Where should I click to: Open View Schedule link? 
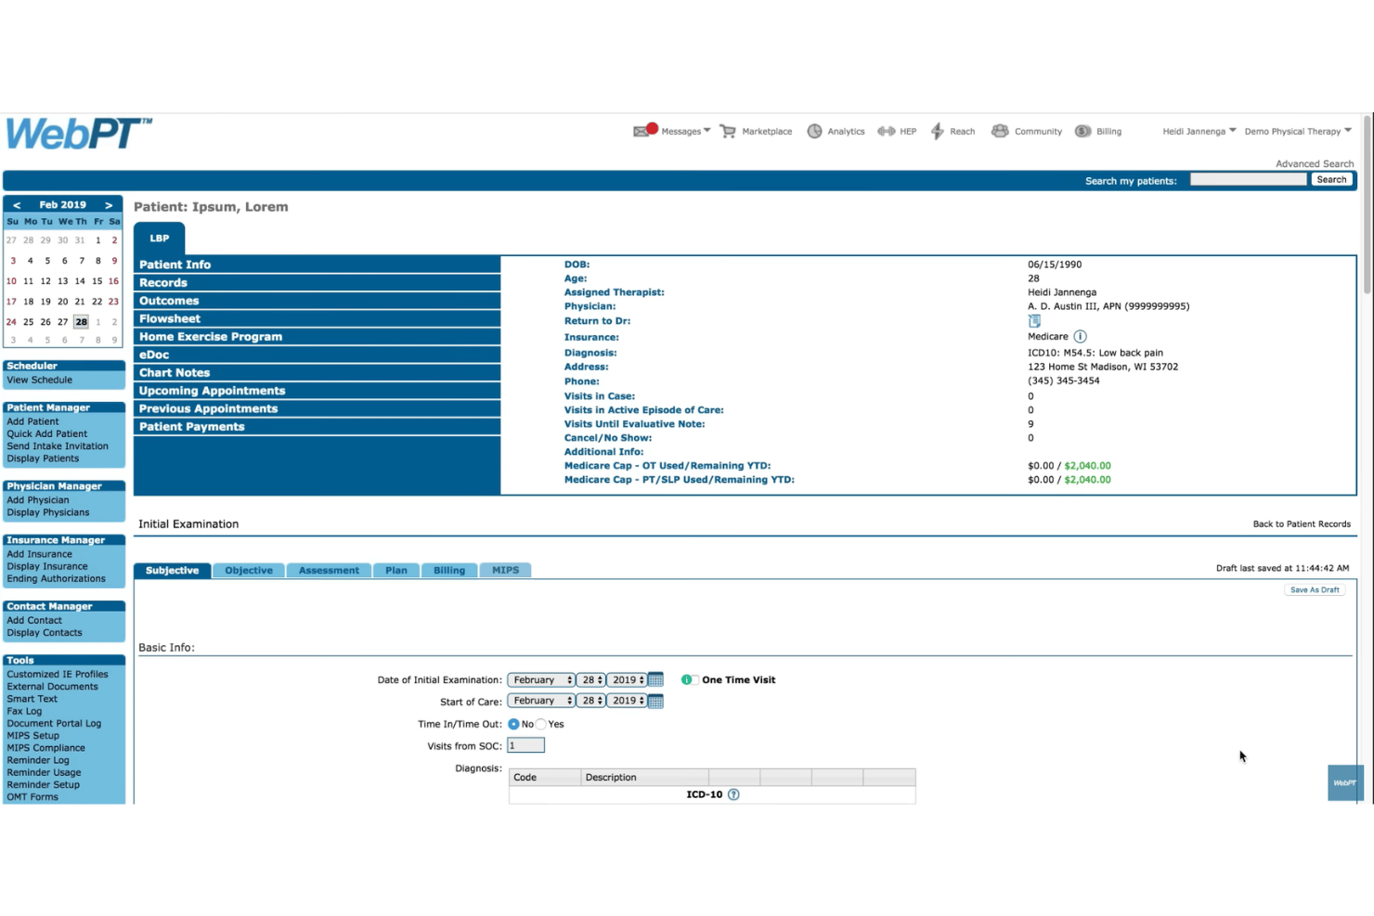click(x=40, y=381)
